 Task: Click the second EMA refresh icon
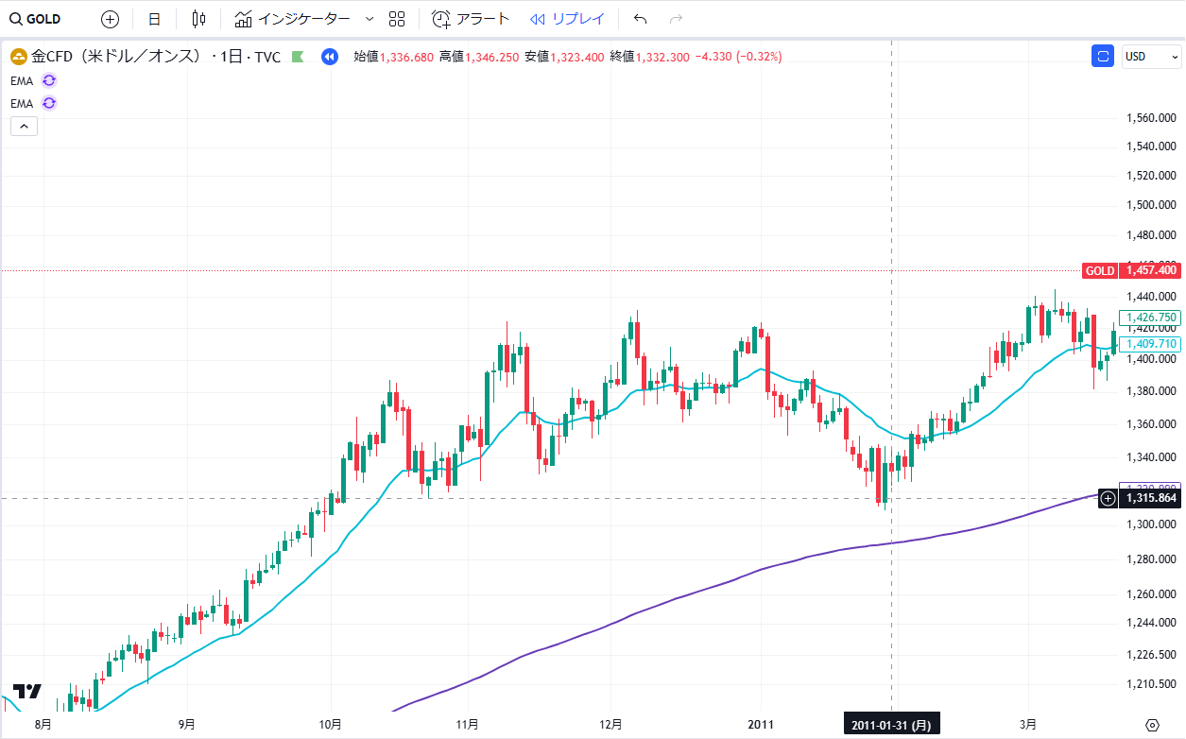(49, 103)
